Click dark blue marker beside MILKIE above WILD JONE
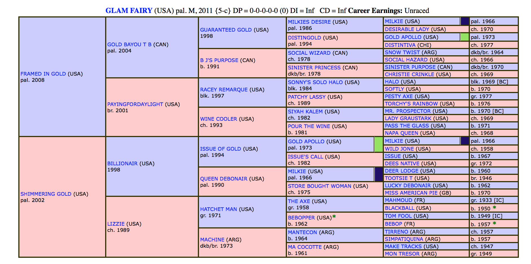The height and width of the screenshot is (264, 531). tap(464, 141)
